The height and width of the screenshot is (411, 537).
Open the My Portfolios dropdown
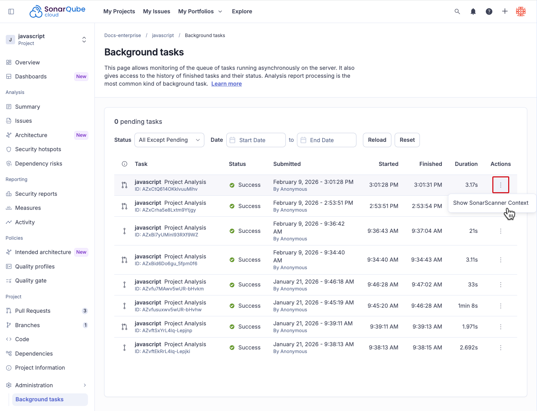coord(200,12)
